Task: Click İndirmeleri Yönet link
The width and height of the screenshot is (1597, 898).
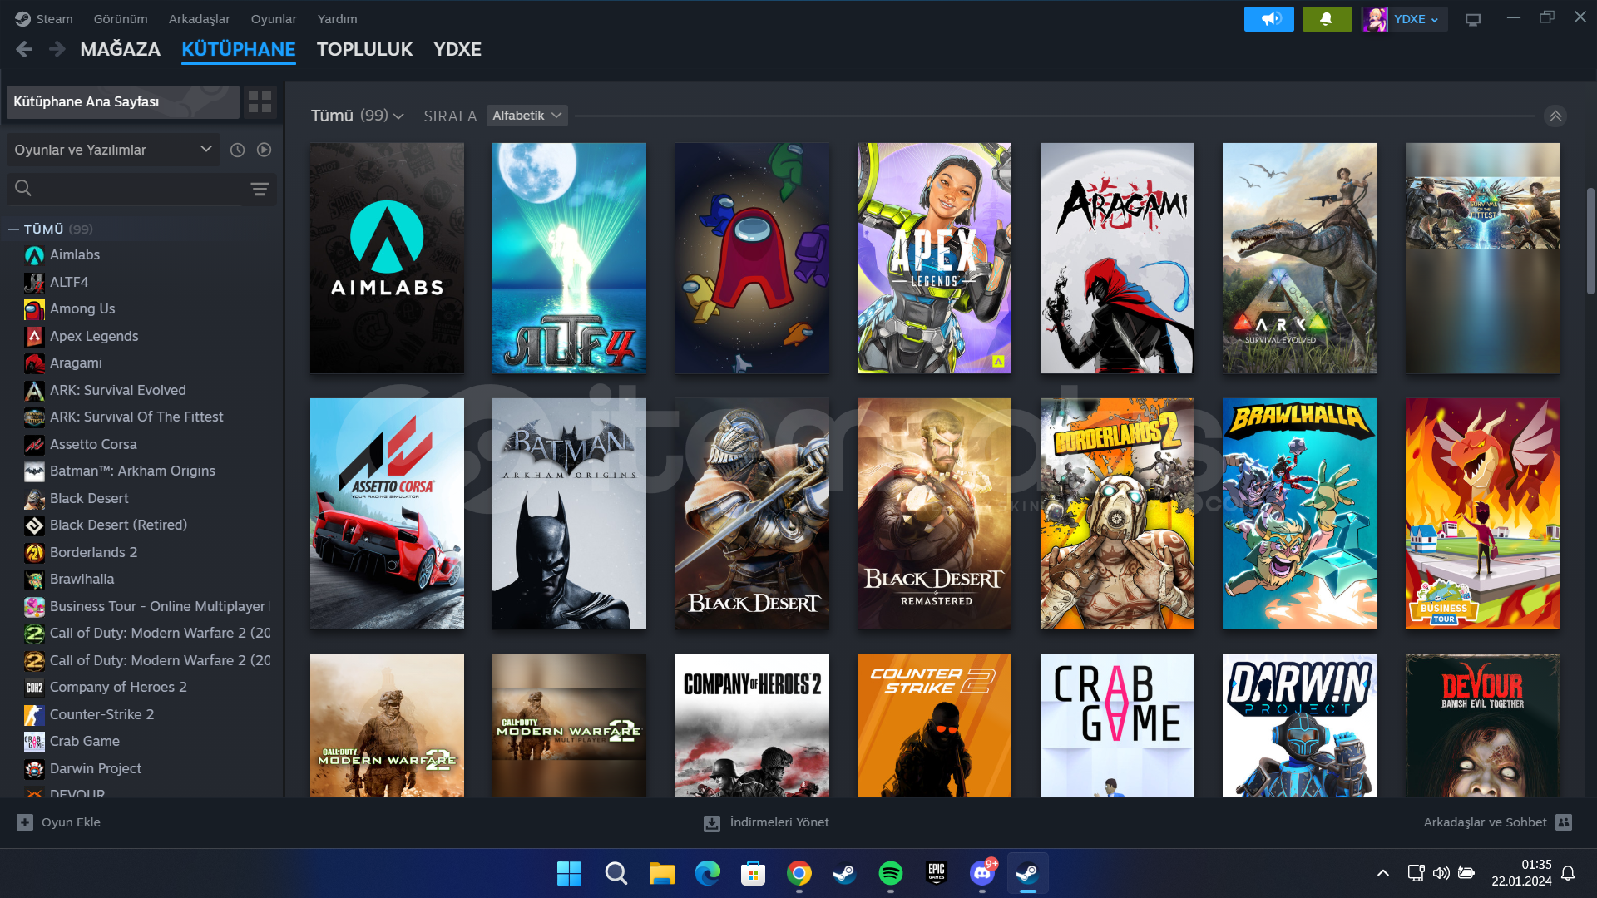Action: (x=779, y=822)
